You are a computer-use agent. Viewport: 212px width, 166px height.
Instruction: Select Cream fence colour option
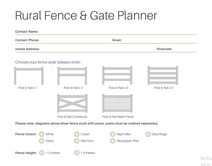[77, 134]
